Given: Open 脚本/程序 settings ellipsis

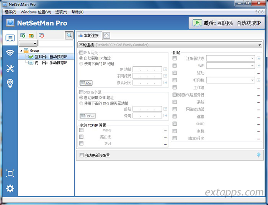Looking at the screenshot, I should pyautogui.click(x=258, y=139).
